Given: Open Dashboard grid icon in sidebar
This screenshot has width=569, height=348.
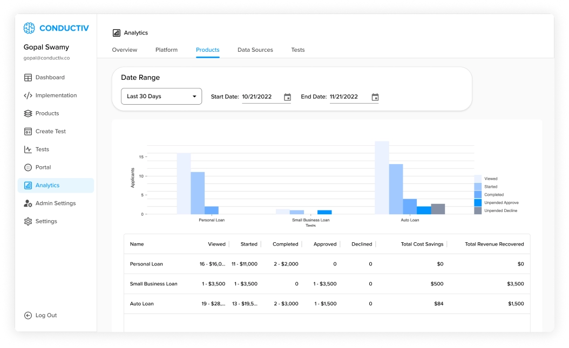Looking at the screenshot, I should 28,78.
